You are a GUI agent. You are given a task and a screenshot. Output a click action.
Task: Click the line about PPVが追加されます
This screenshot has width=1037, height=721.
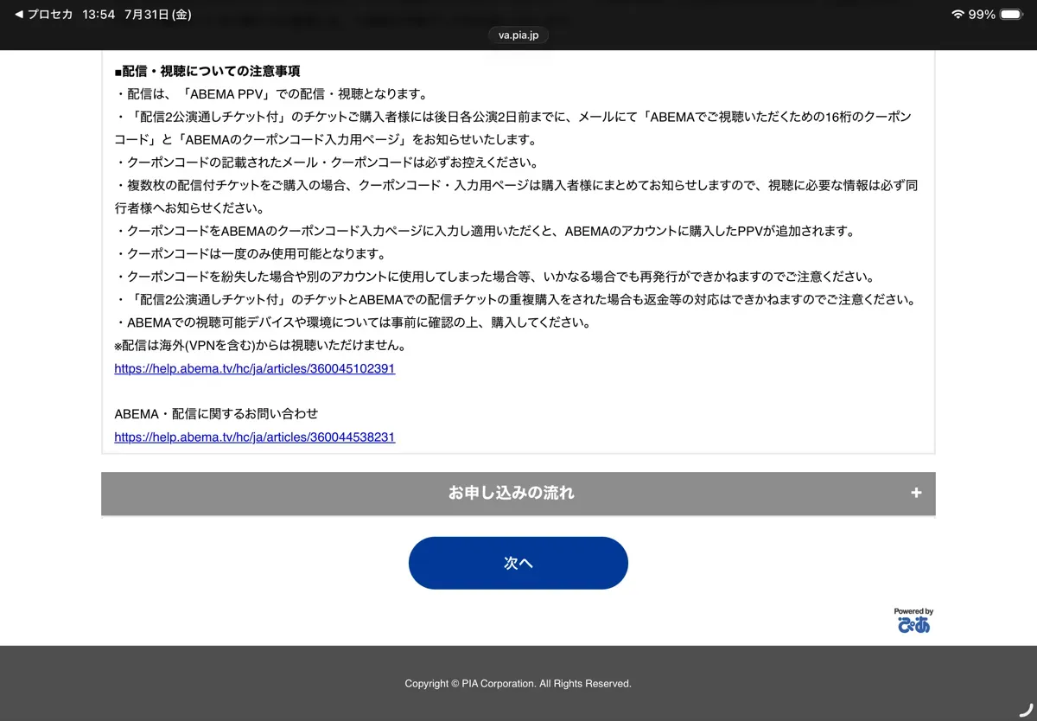pos(485,232)
